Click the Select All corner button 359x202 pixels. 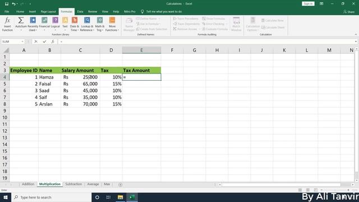pos(5,50)
